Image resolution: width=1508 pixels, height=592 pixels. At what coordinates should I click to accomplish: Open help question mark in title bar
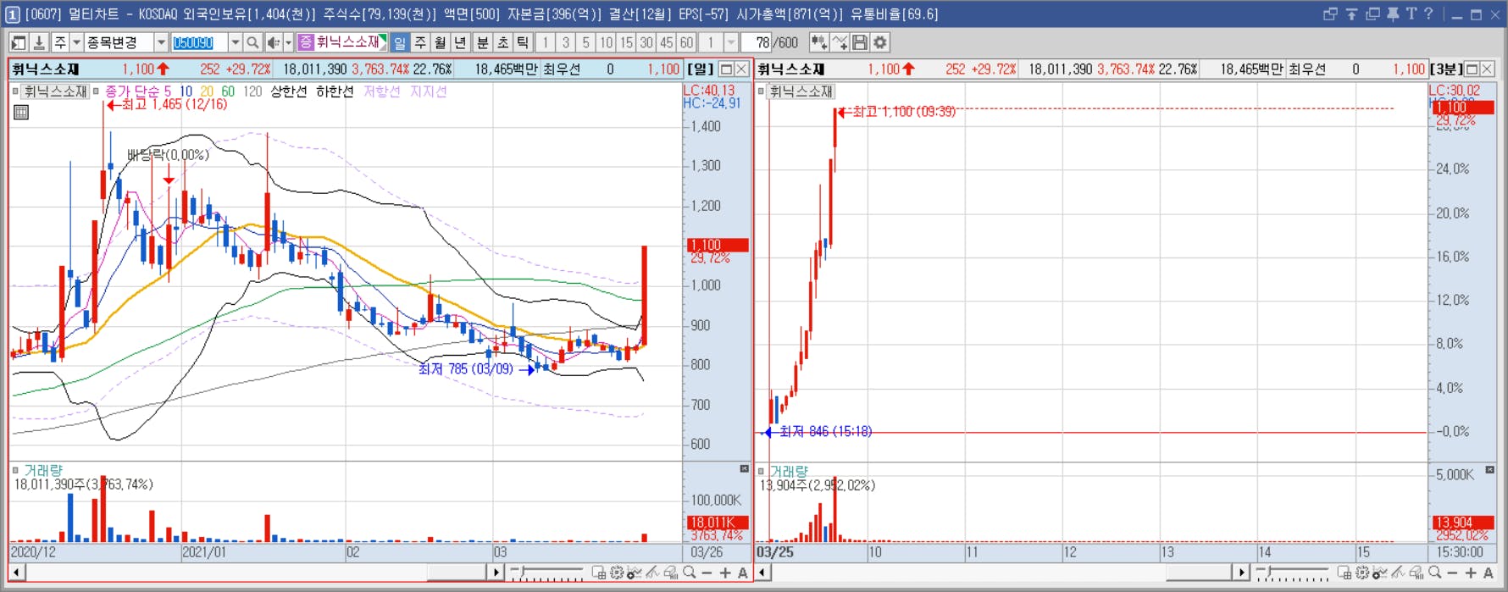1428,14
